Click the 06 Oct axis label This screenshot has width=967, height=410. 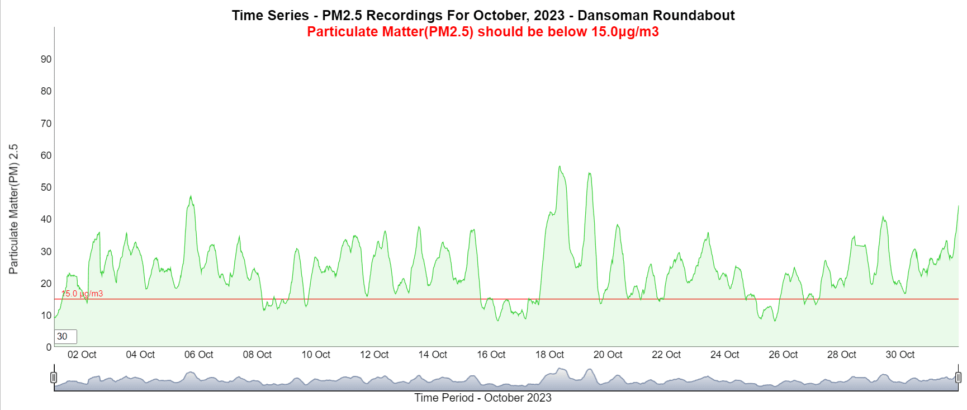pyautogui.click(x=199, y=355)
